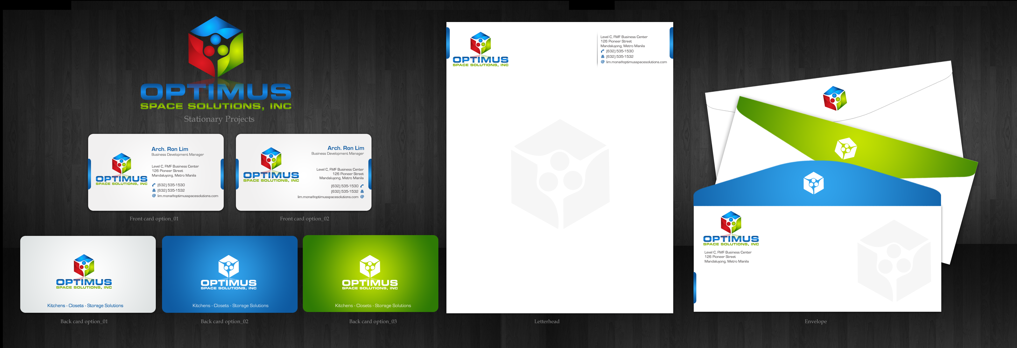The width and height of the screenshot is (1017, 348).
Task: Click the Envelope caption label
Action: pos(815,322)
